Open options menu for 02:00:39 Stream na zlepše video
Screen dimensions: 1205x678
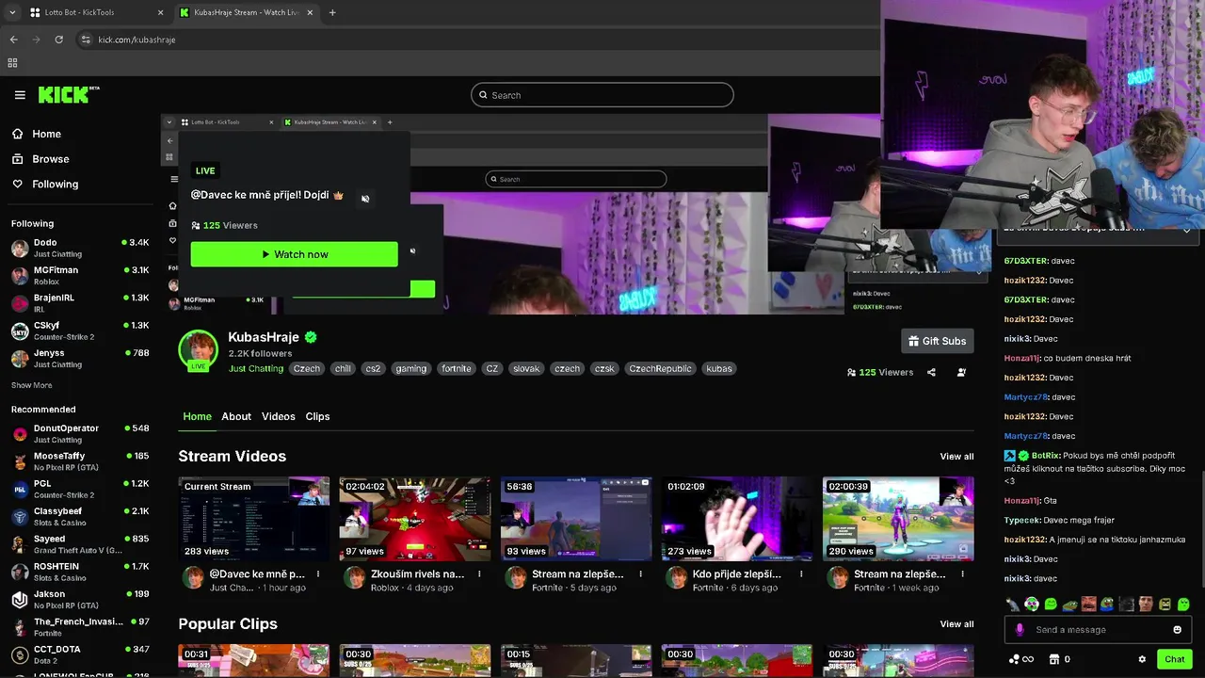click(x=962, y=573)
